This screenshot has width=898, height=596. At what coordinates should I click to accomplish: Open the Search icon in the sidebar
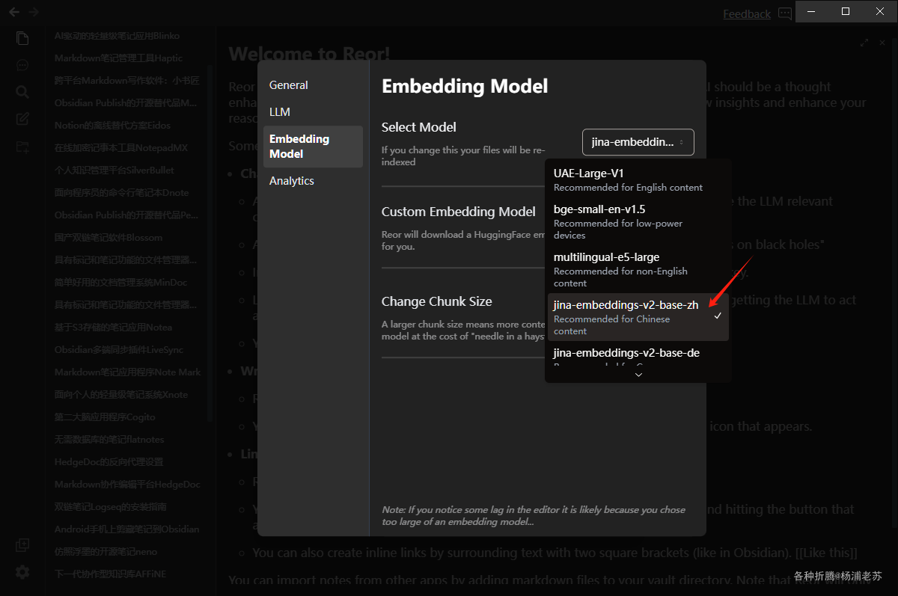click(x=22, y=92)
